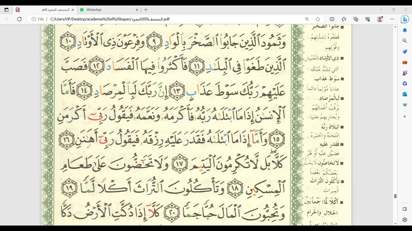Open the Drop paper plane sidebar icon
The width and height of the screenshot is (412, 231).
pyautogui.click(x=405, y=105)
